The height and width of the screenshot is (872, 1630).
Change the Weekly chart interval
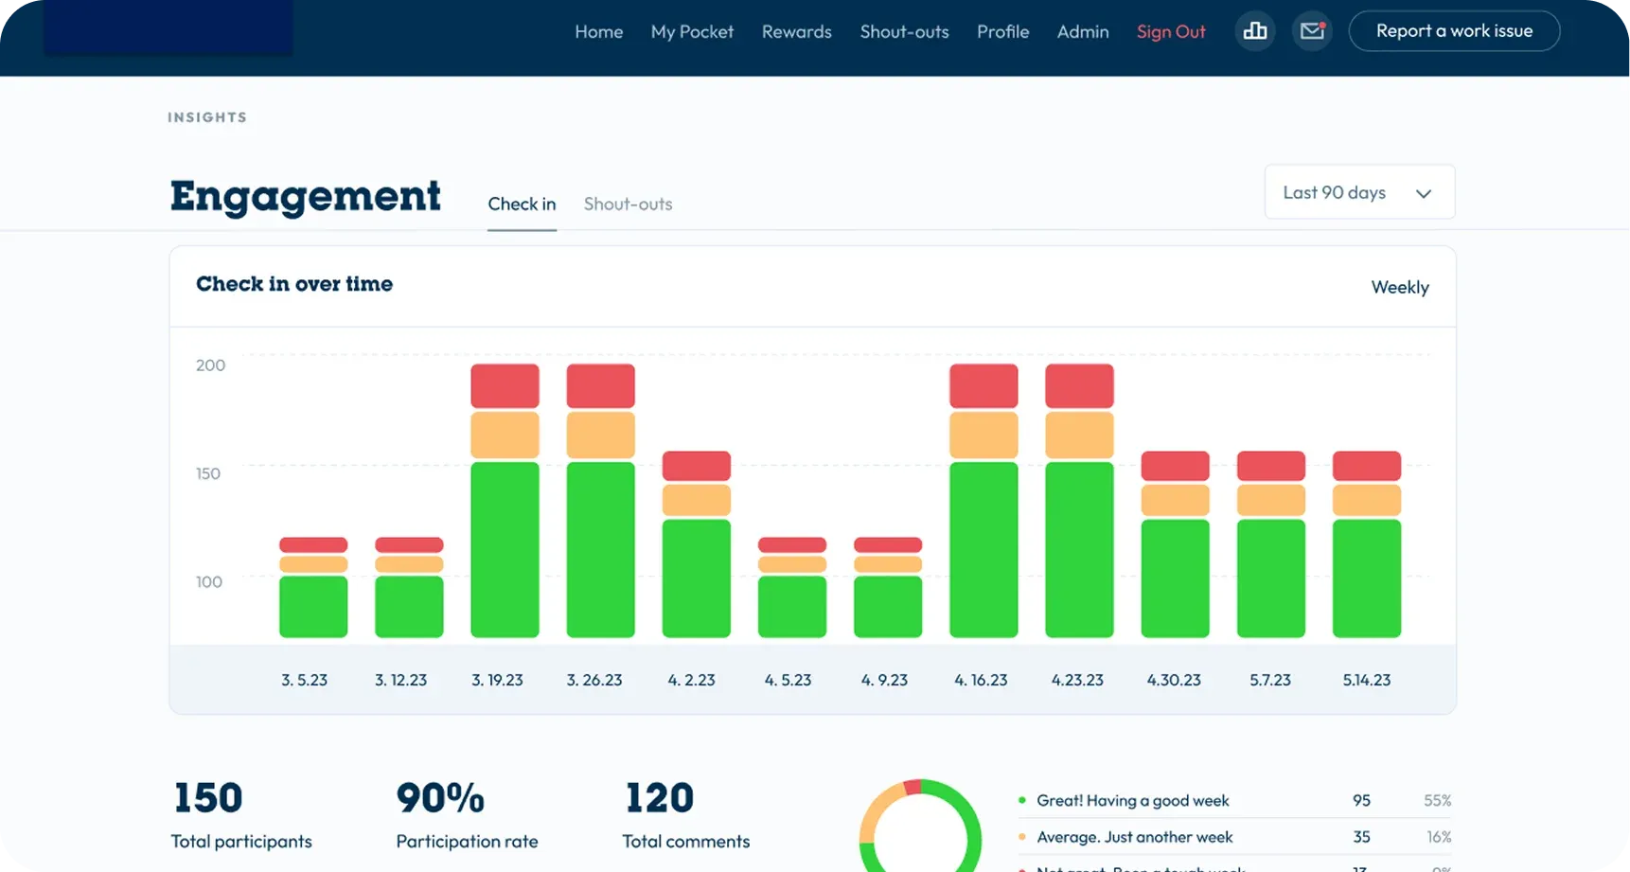pos(1399,287)
